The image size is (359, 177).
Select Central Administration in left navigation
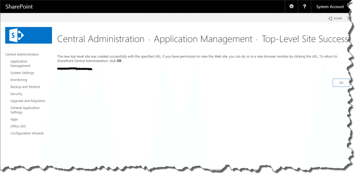(x=22, y=54)
